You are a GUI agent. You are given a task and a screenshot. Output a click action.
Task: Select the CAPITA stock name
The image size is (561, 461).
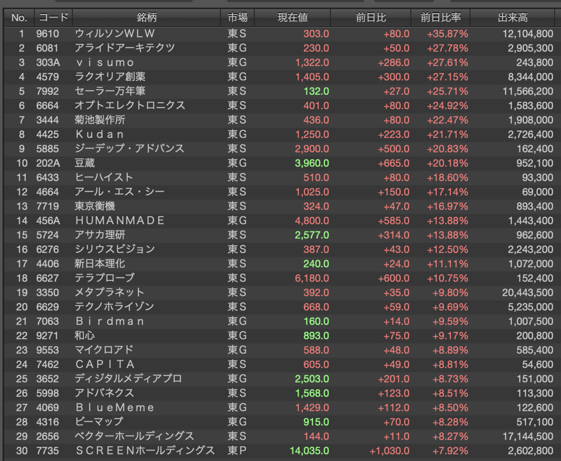click(105, 365)
